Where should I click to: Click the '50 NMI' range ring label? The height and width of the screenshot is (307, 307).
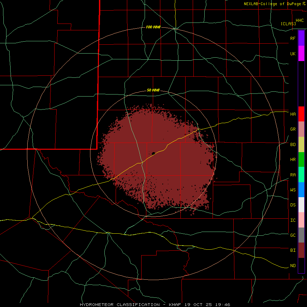click(x=153, y=90)
